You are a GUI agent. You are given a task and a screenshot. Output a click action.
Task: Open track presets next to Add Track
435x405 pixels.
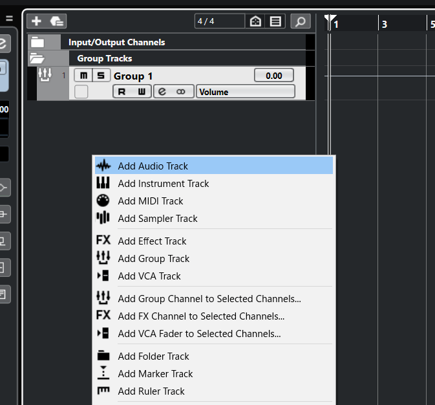57,21
